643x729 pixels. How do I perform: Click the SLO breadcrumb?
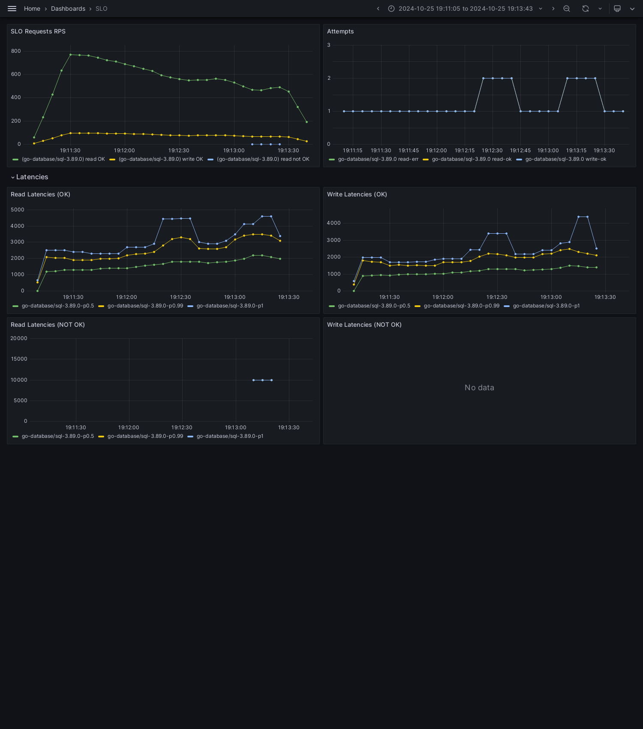coord(102,9)
